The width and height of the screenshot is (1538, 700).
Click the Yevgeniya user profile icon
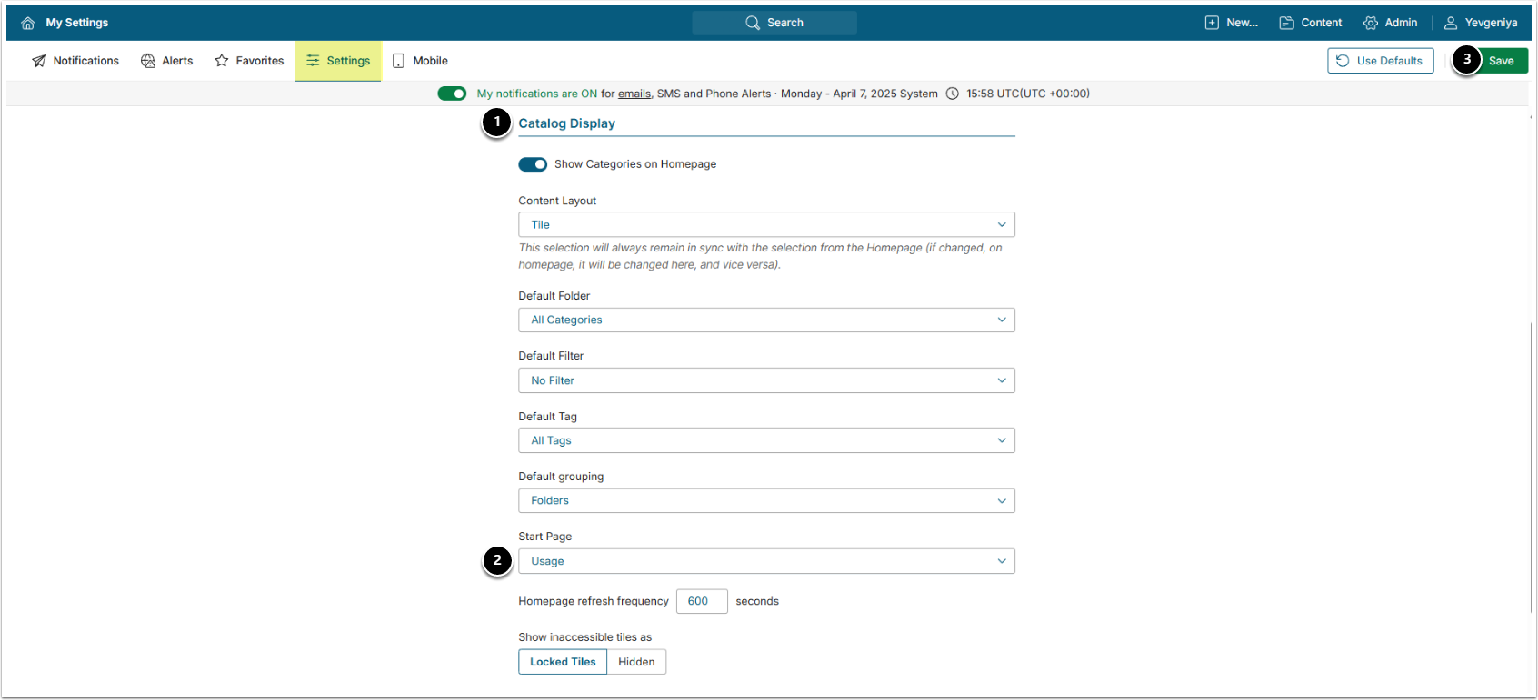1451,23
